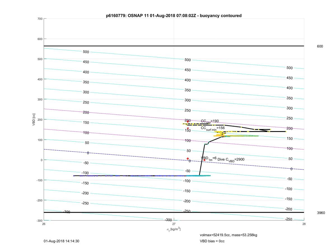The image size is (336, 248).
Task: Click the "VBD 1m=6" annotation
Action: pos(208,159)
